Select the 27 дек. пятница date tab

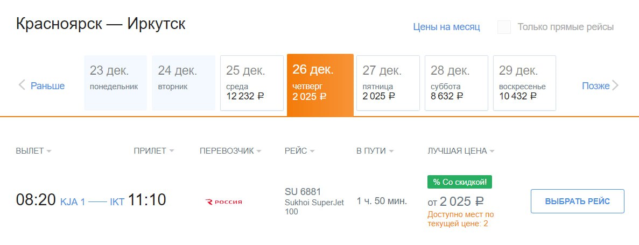388,83
